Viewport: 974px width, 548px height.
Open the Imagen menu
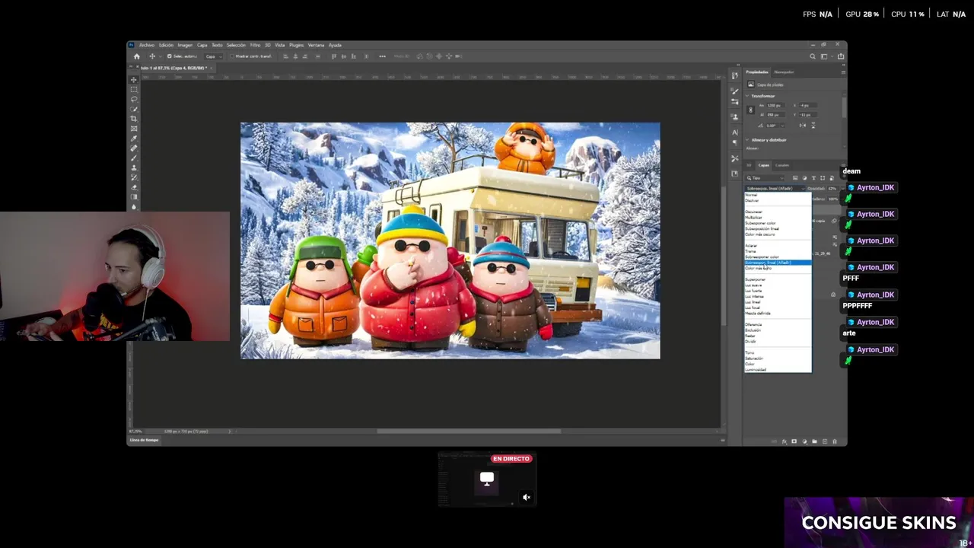coord(185,45)
